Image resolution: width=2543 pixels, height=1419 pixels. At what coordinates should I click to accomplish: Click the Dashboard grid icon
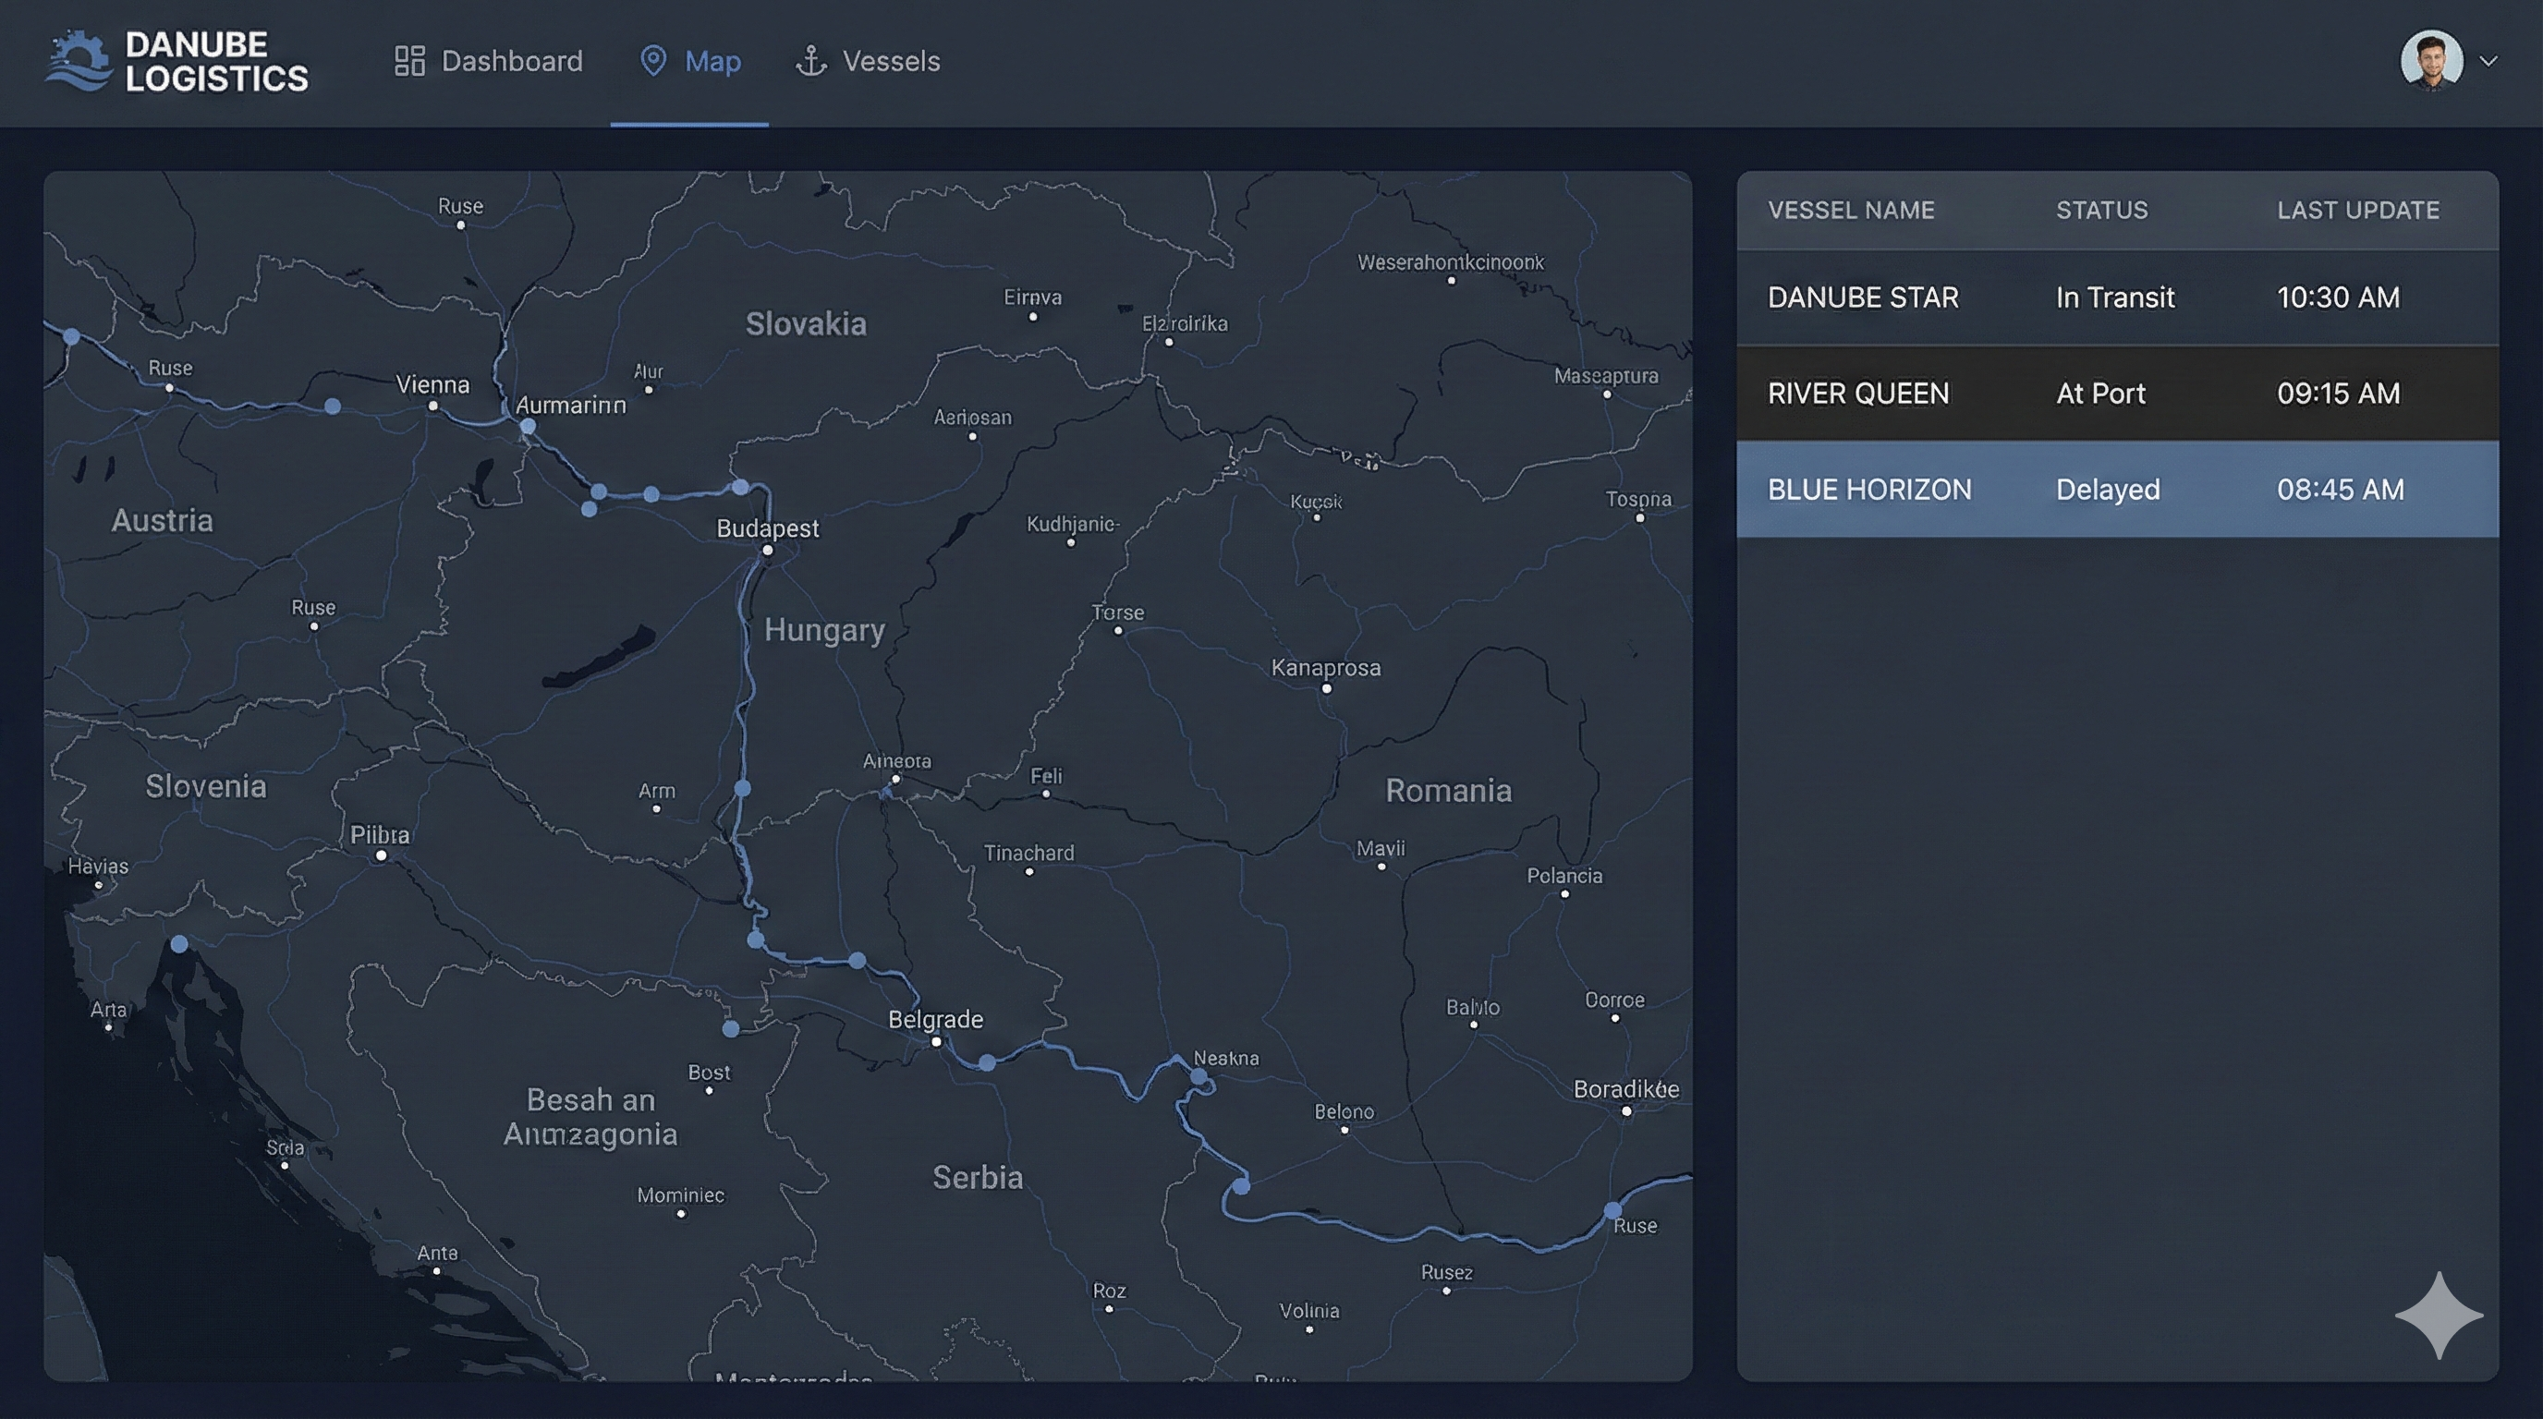tap(408, 61)
